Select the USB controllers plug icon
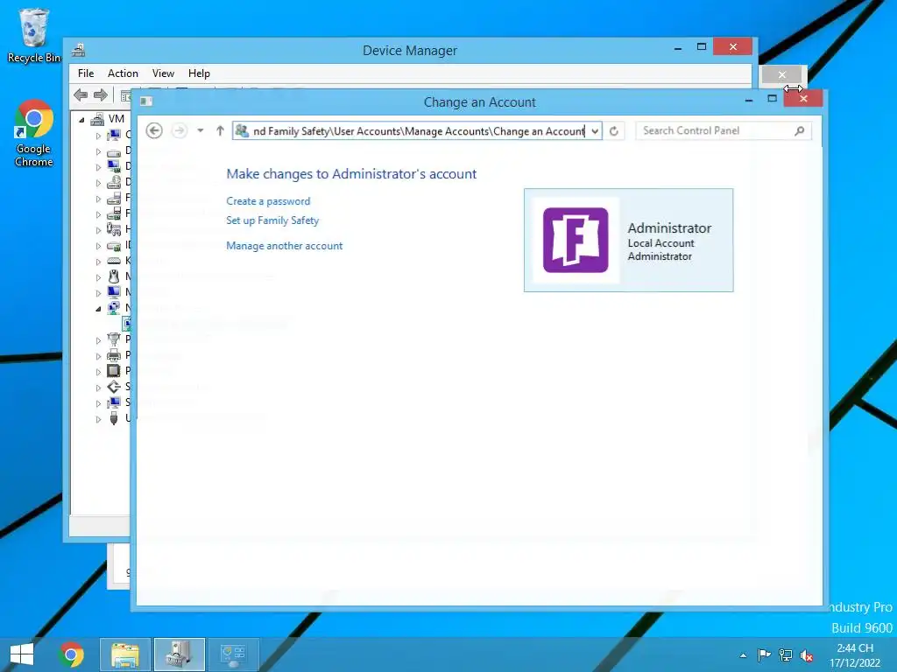The height and width of the screenshot is (672, 897). 114,418
